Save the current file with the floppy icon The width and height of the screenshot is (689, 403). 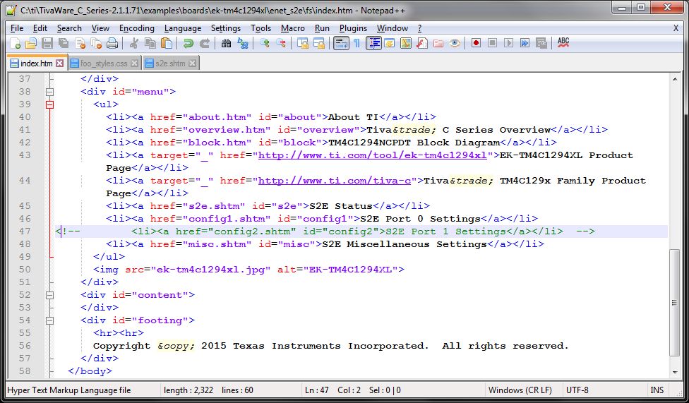(x=47, y=43)
